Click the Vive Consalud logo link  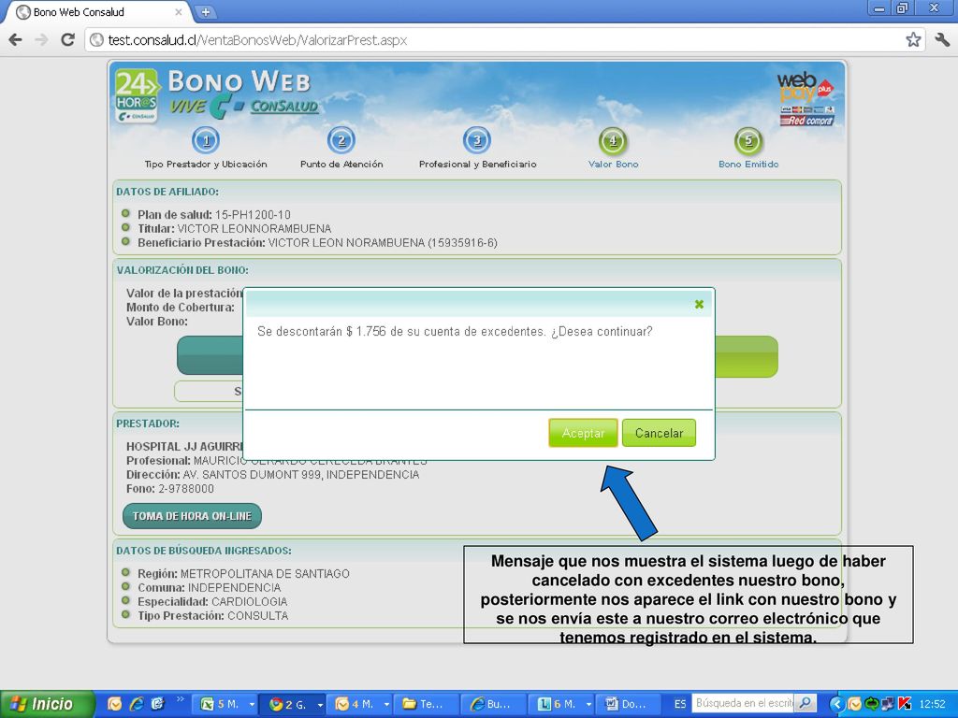244,107
